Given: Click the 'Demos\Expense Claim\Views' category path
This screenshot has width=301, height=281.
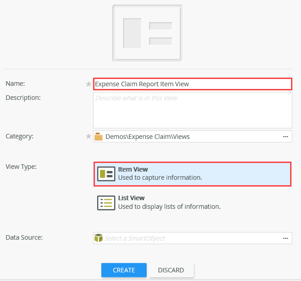Looking at the screenshot, I should tap(148, 136).
